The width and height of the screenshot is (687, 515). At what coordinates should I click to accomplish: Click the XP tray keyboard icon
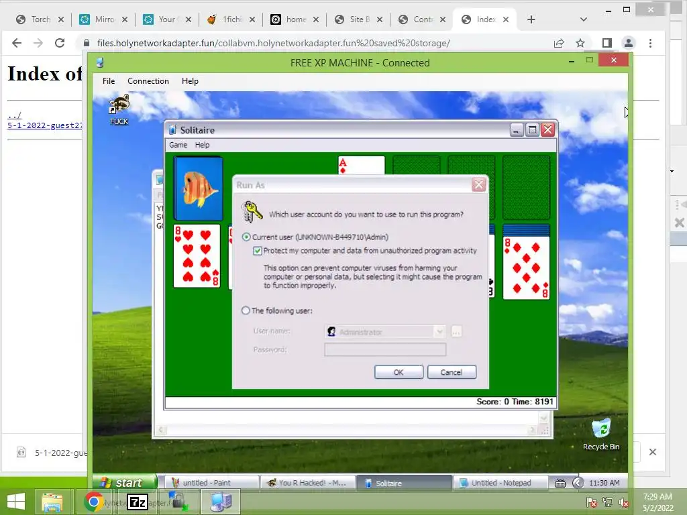coord(560,483)
